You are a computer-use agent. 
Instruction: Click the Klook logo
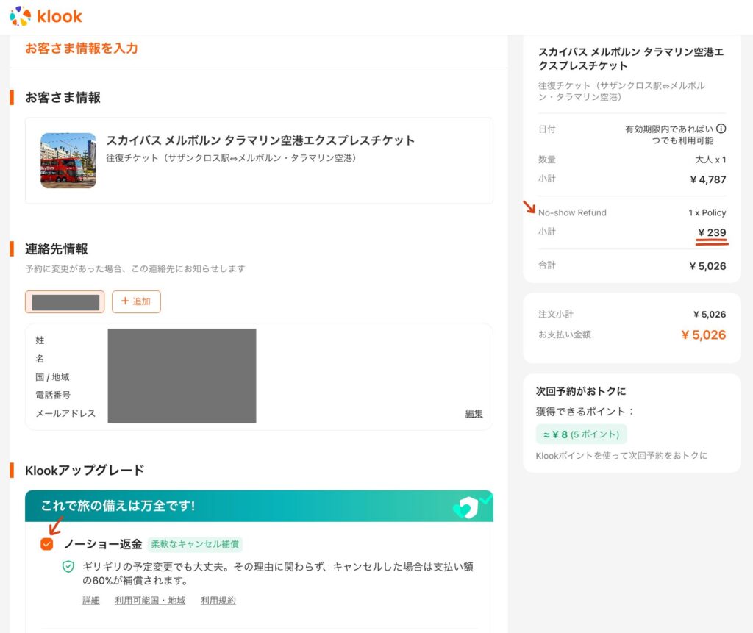(46, 16)
